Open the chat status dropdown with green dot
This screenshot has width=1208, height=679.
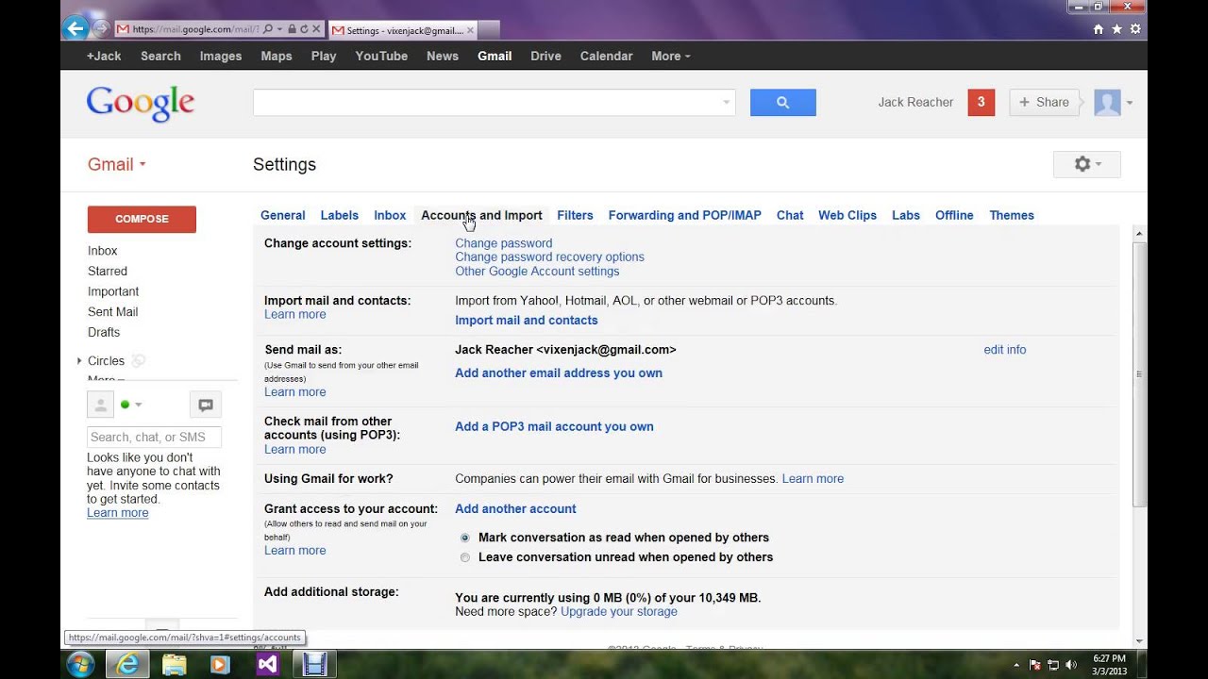pyautogui.click(x=132, y=405)
